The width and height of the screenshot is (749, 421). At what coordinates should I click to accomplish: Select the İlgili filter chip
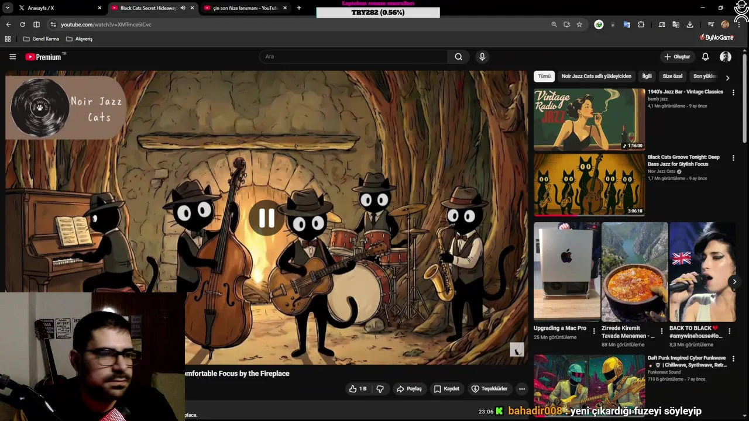647,76
